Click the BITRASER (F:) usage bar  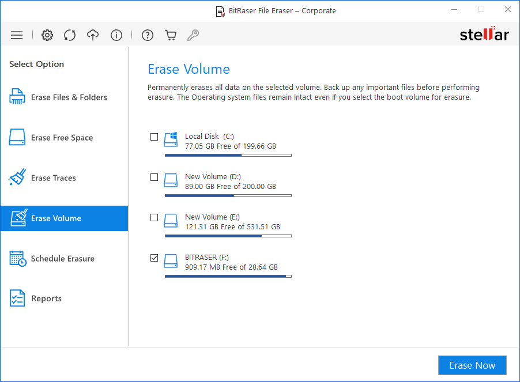[x=228, y=277]
